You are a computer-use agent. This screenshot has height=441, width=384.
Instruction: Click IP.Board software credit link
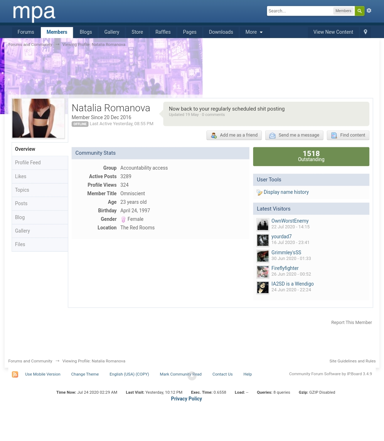point(330,374)
